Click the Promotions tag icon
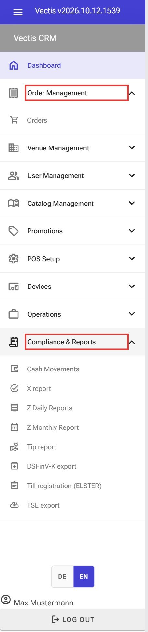This screenshot has height=632, width=148. (14, 231)
